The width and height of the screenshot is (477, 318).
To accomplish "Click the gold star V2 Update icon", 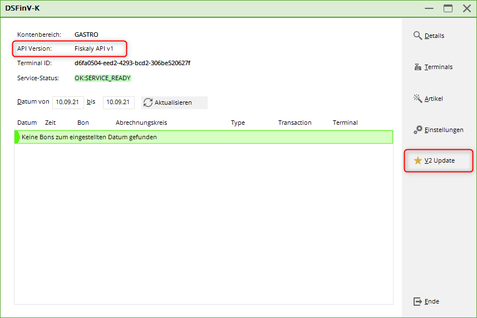I will 417,160.
